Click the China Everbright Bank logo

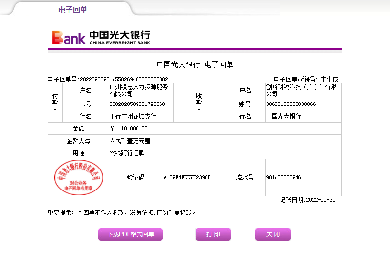[x=101, y=38]
